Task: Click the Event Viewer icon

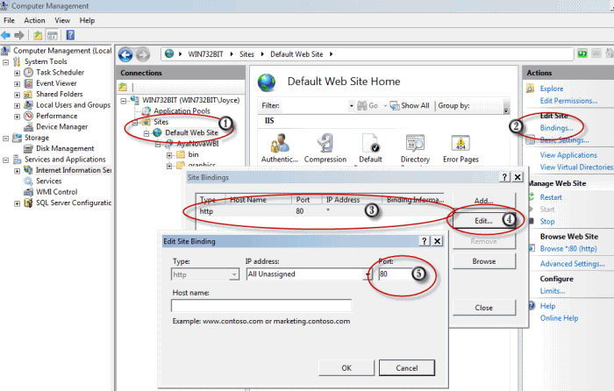Action: point(28,83)
